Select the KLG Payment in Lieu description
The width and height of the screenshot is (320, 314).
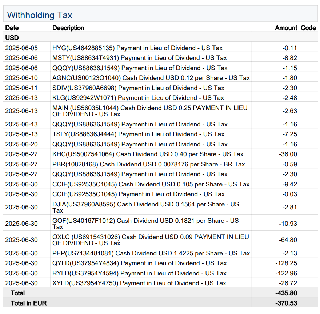click(x=138, y=98)
